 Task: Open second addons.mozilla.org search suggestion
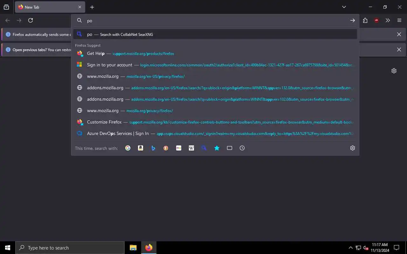pyautogui.click(x=215, y=99)
